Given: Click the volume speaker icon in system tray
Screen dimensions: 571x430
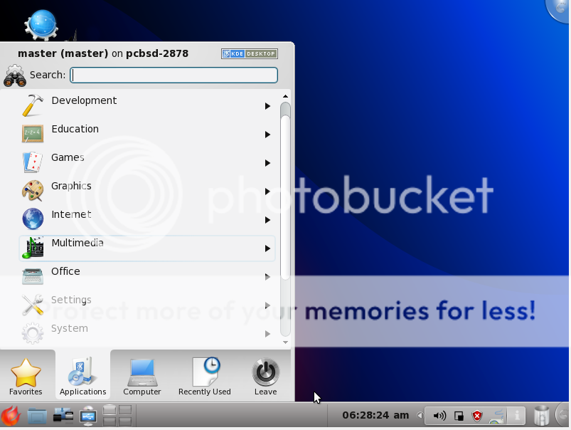Looking at the screenshot, I should (439, 416).
